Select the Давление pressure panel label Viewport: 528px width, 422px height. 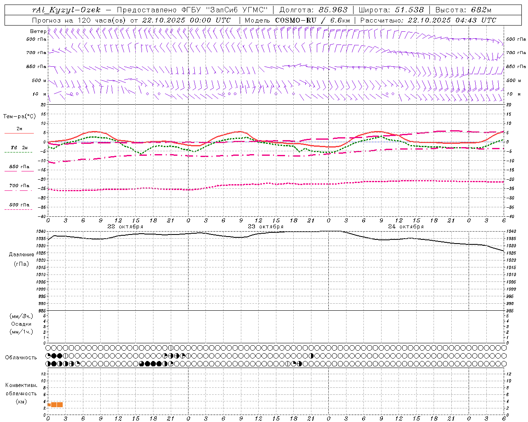(21, 255)
